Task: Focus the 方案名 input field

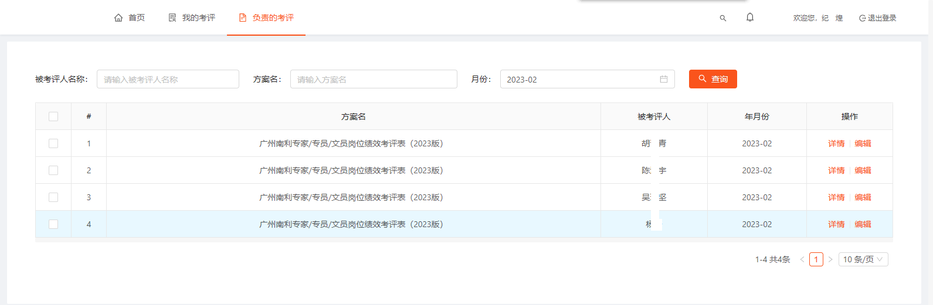Action: (374, 79)
